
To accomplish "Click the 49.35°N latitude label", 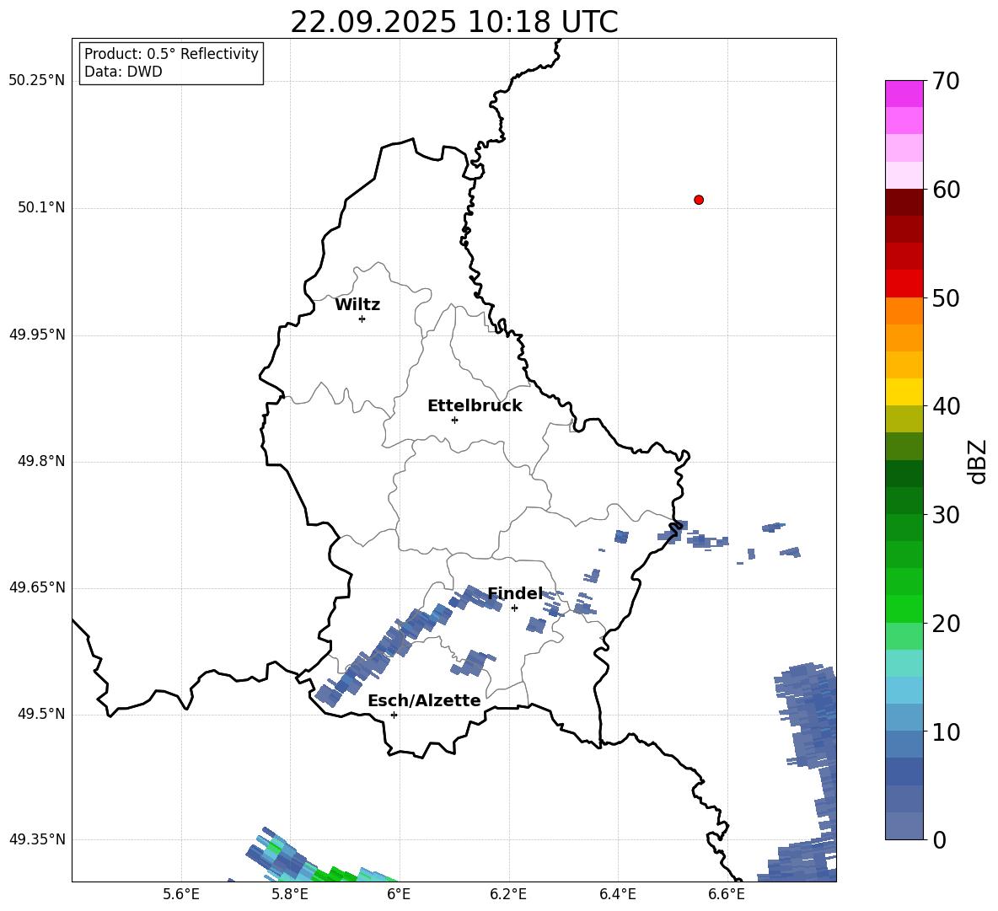I will click(x=37, y=839).
